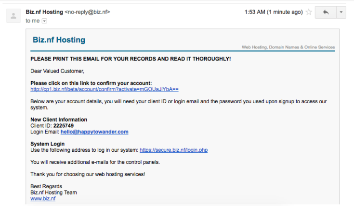This screenshot has height=206, width=354.
Task: Click the hello@happytowander.com login email link
Action: click(x=94, y=132)
